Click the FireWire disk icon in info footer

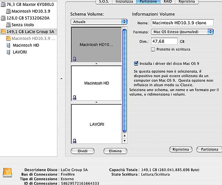[7, 173]
